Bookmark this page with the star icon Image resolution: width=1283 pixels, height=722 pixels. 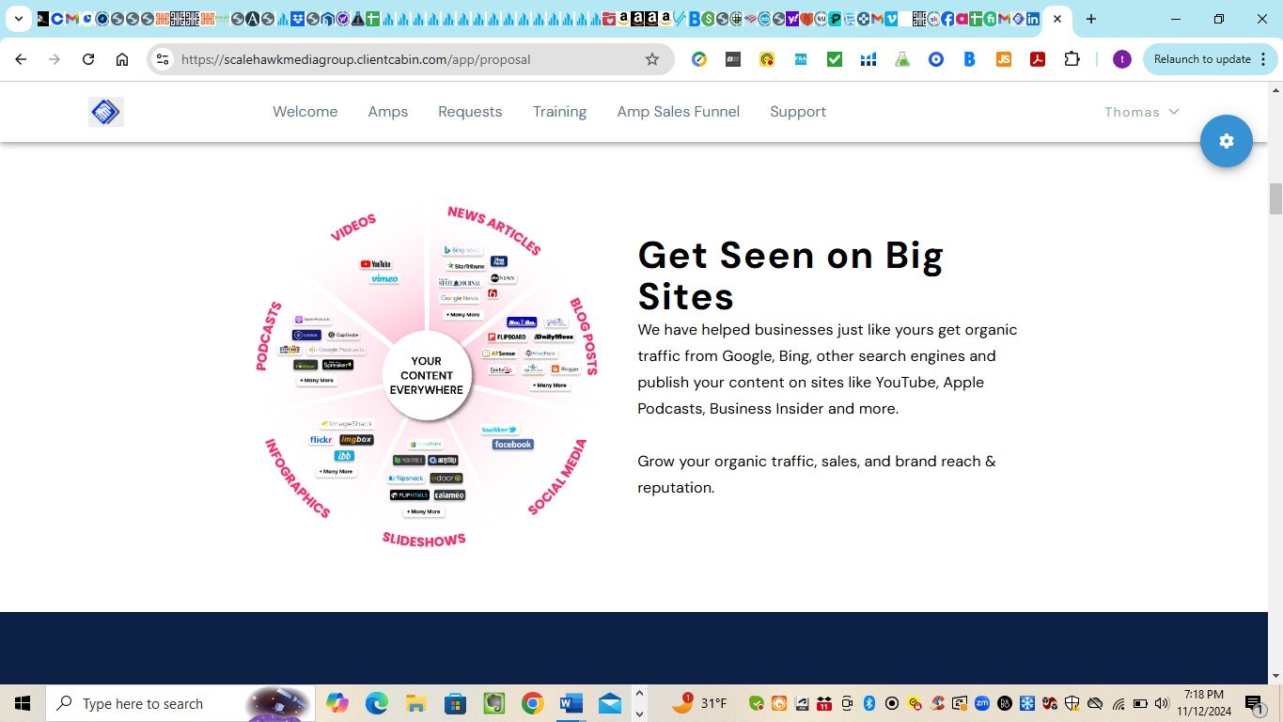pos(652,59)
